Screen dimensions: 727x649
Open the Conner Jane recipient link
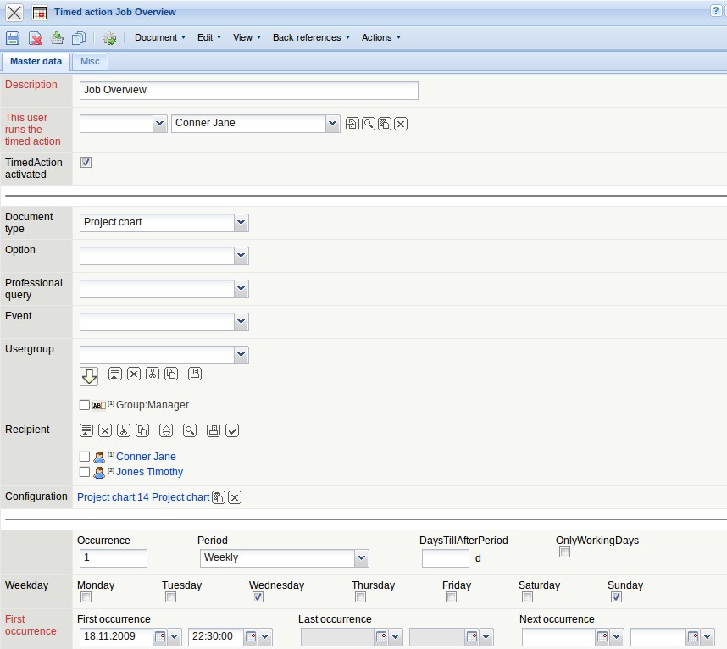click(x=146, y=457)
